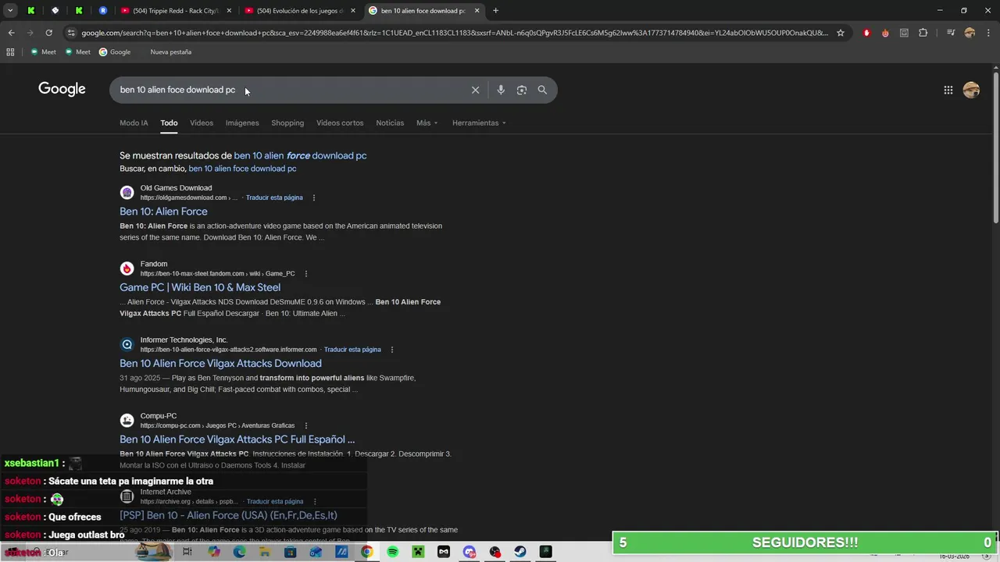Select the Noticias search tab

click(390, 123)
